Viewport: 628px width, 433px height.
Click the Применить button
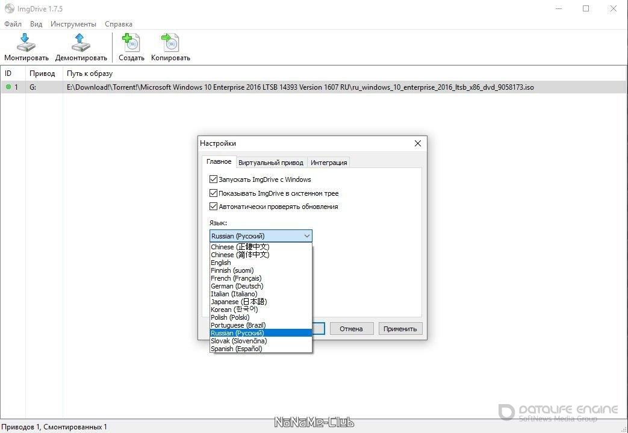coord(400,329)
